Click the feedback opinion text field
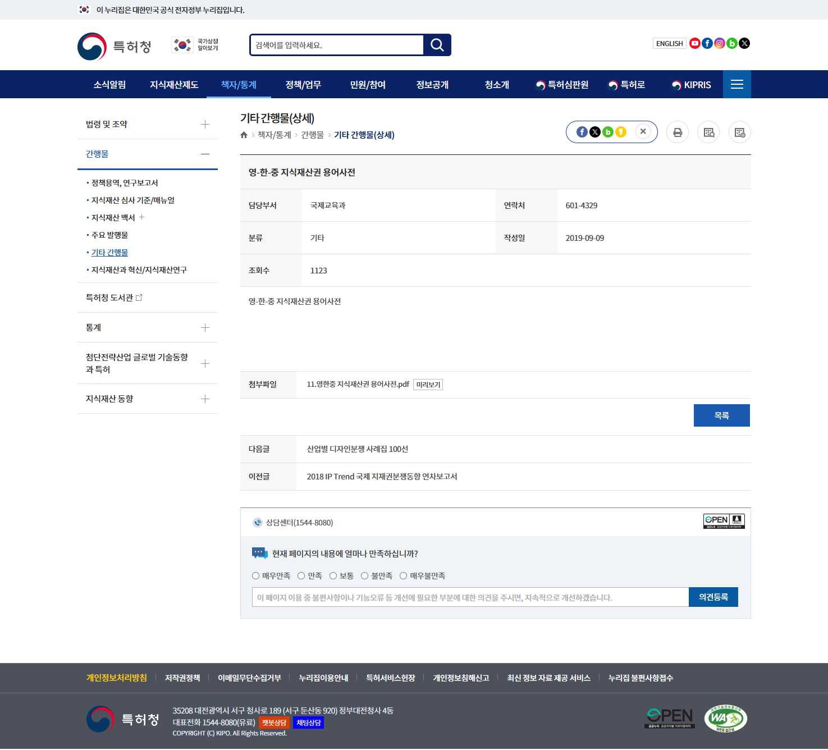 (470, 597)
